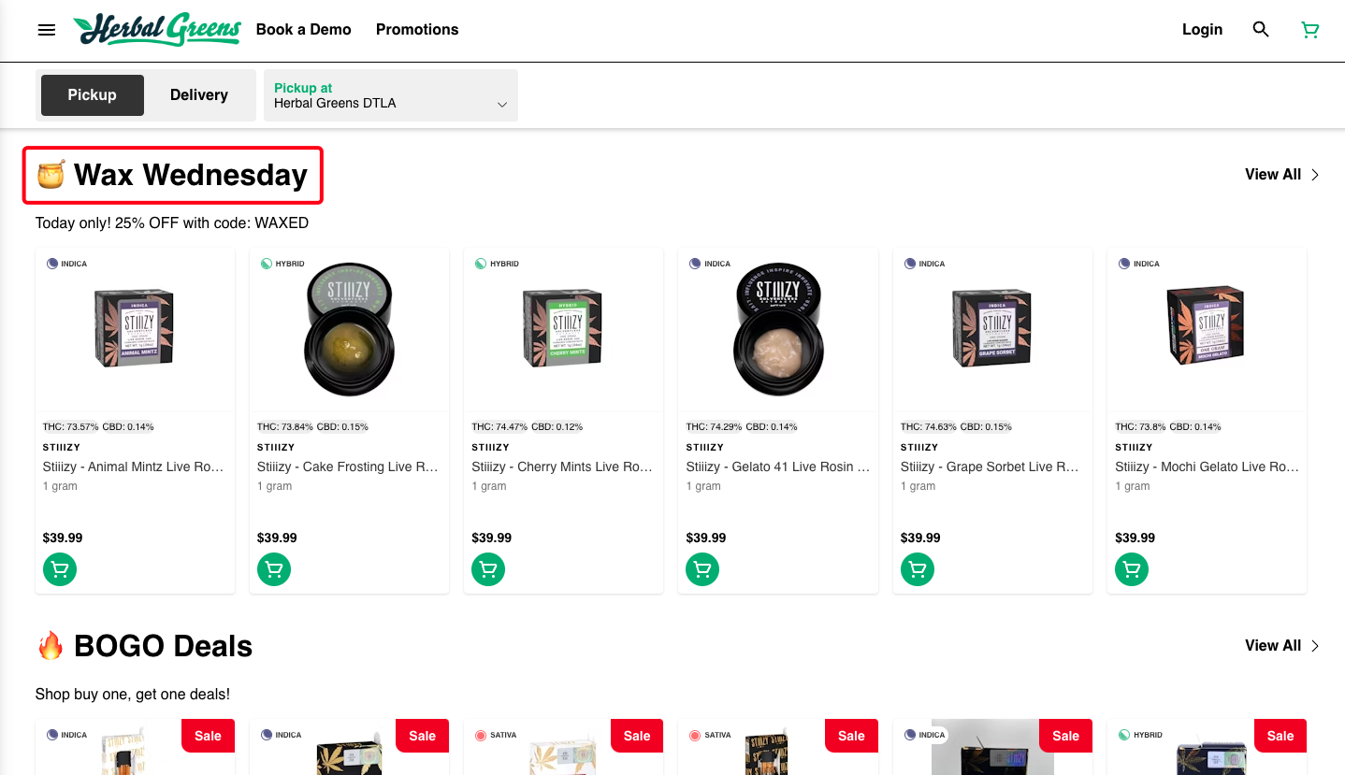
Task: Add Animal Mintz Live Rosin to cart
Action: [60, 569]
